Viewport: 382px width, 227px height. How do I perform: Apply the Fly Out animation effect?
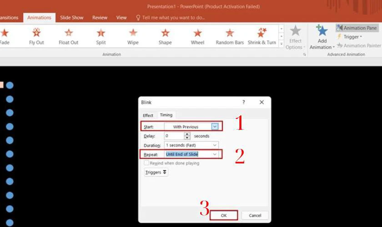point(36,36)
